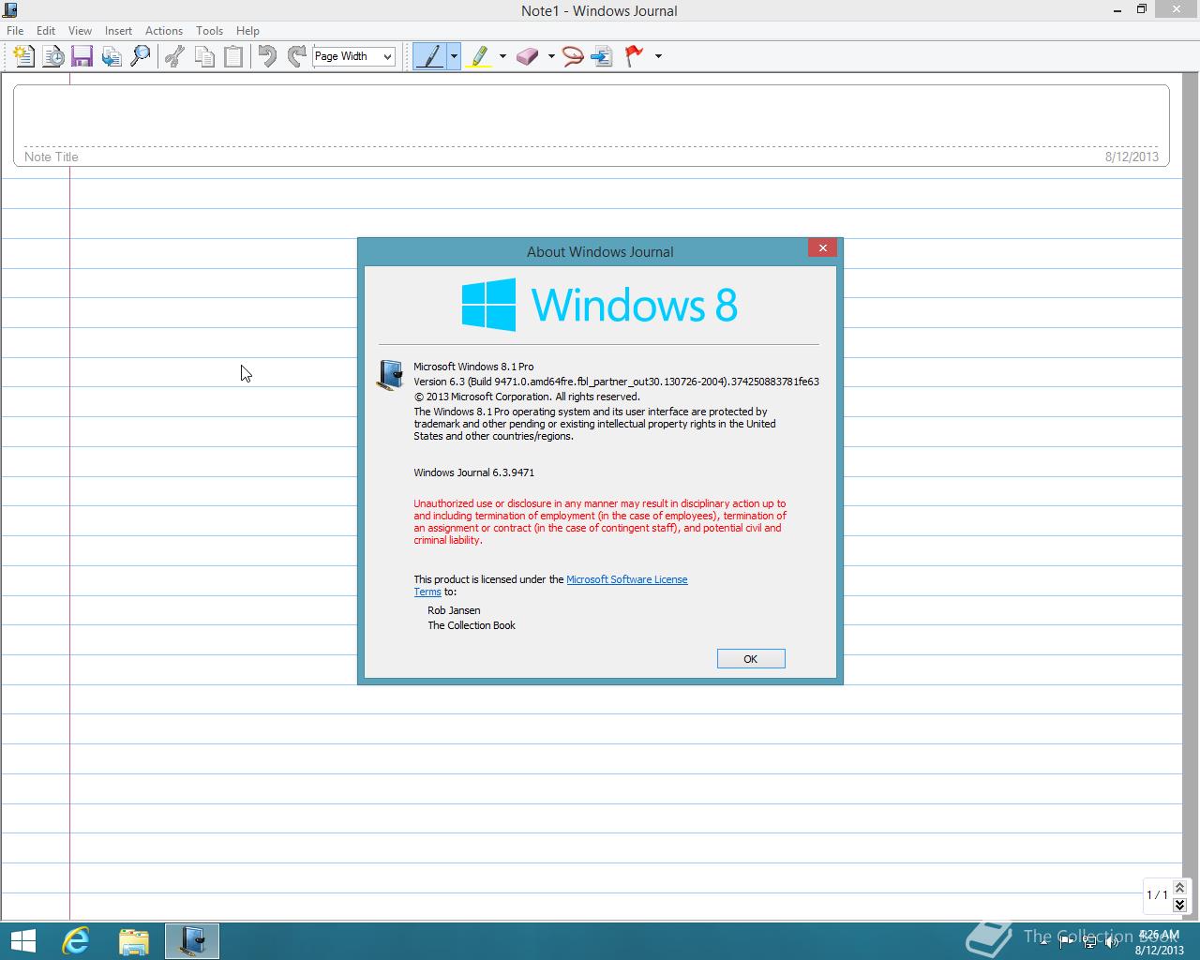Viewport: 1200px width, 960px height.
Task: Open the Help menu
Action: 247,31
